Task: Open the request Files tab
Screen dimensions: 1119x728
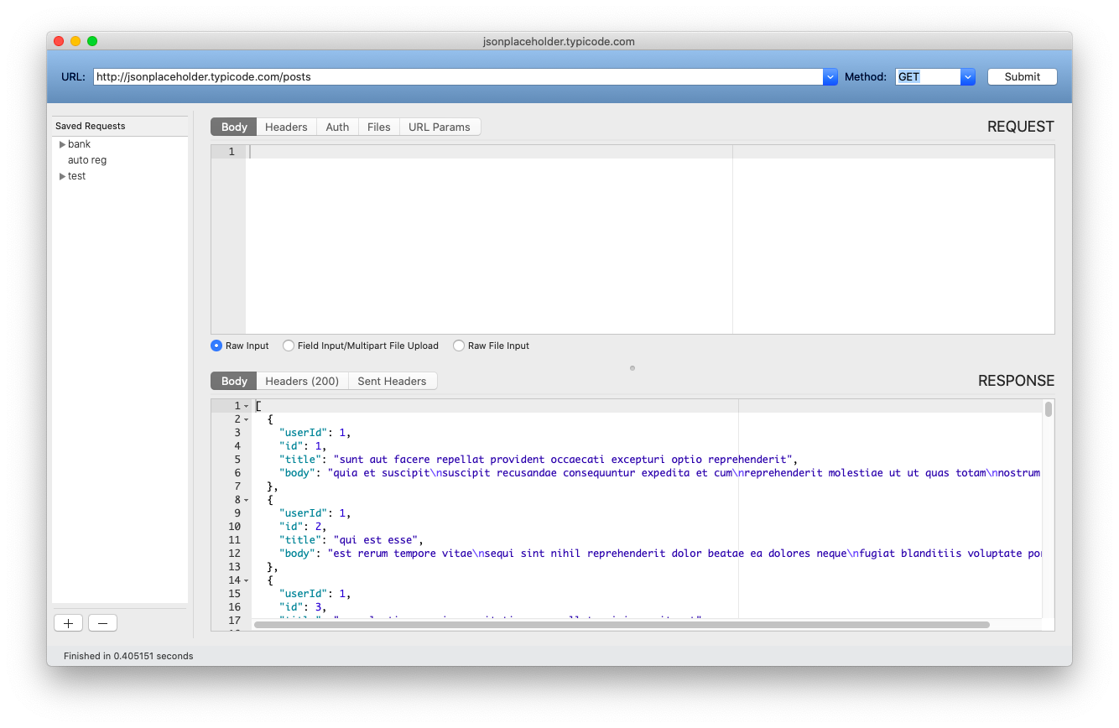Action: [379, 127]
